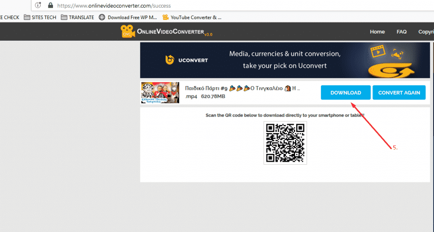Click the CONVERT AGAIN button
The width and height of the screenshot is (434, 232).
coord(399,92)
